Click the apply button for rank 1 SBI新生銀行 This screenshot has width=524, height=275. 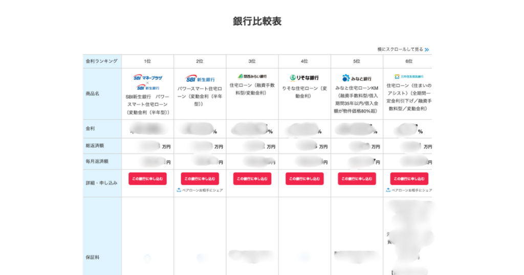[x=147, y=178]
